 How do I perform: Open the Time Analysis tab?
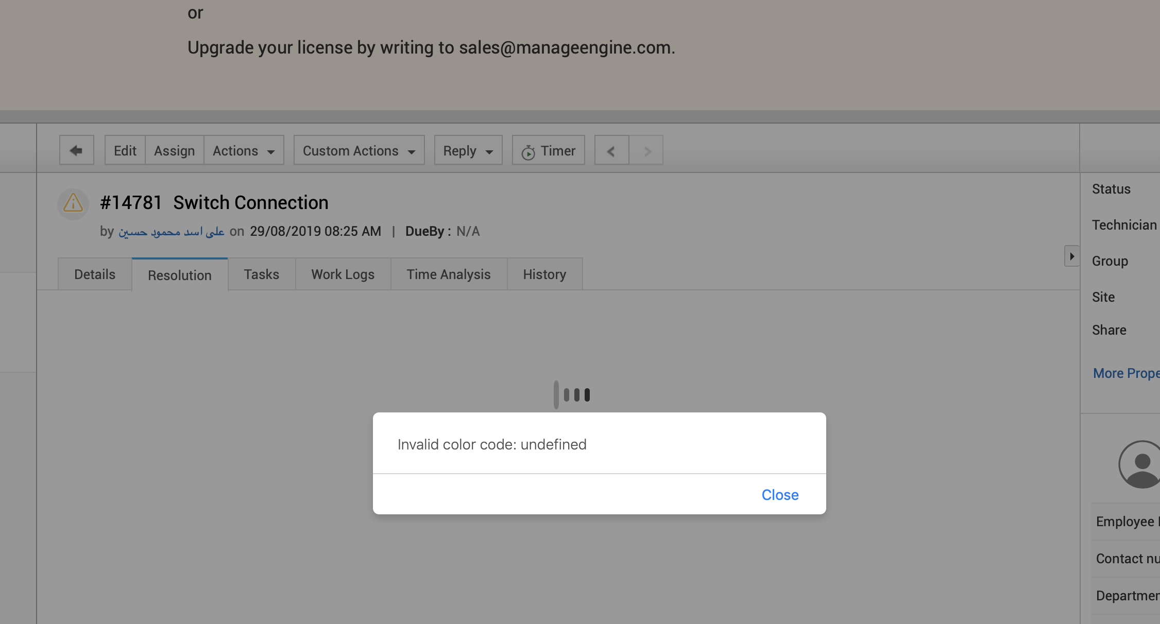449,274
